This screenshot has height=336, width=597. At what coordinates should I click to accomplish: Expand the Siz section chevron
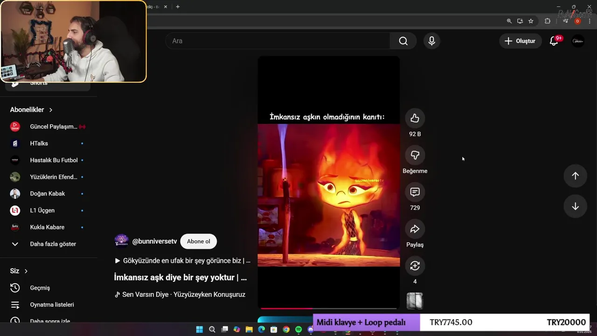[x=26, y=271]
